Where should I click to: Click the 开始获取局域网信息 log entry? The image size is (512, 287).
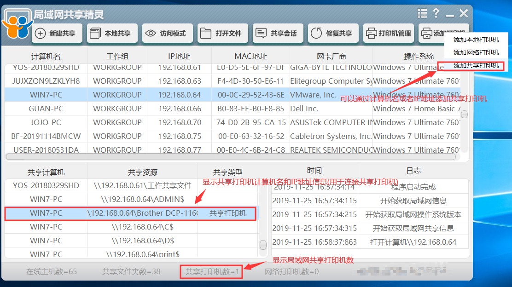point(413,201)
